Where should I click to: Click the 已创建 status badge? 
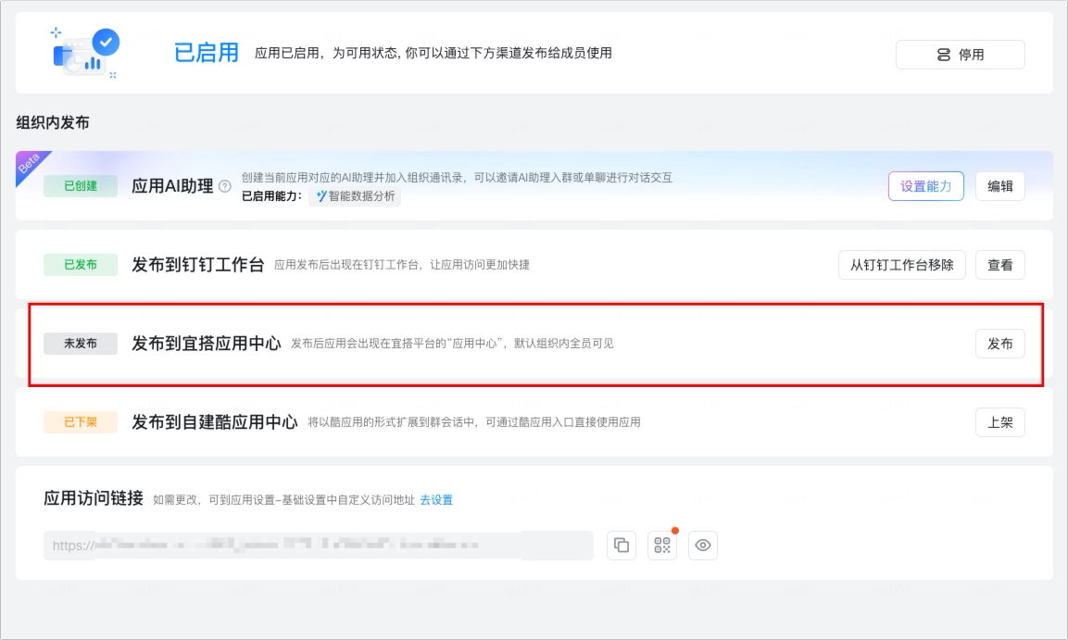click(x=81, y=186)
